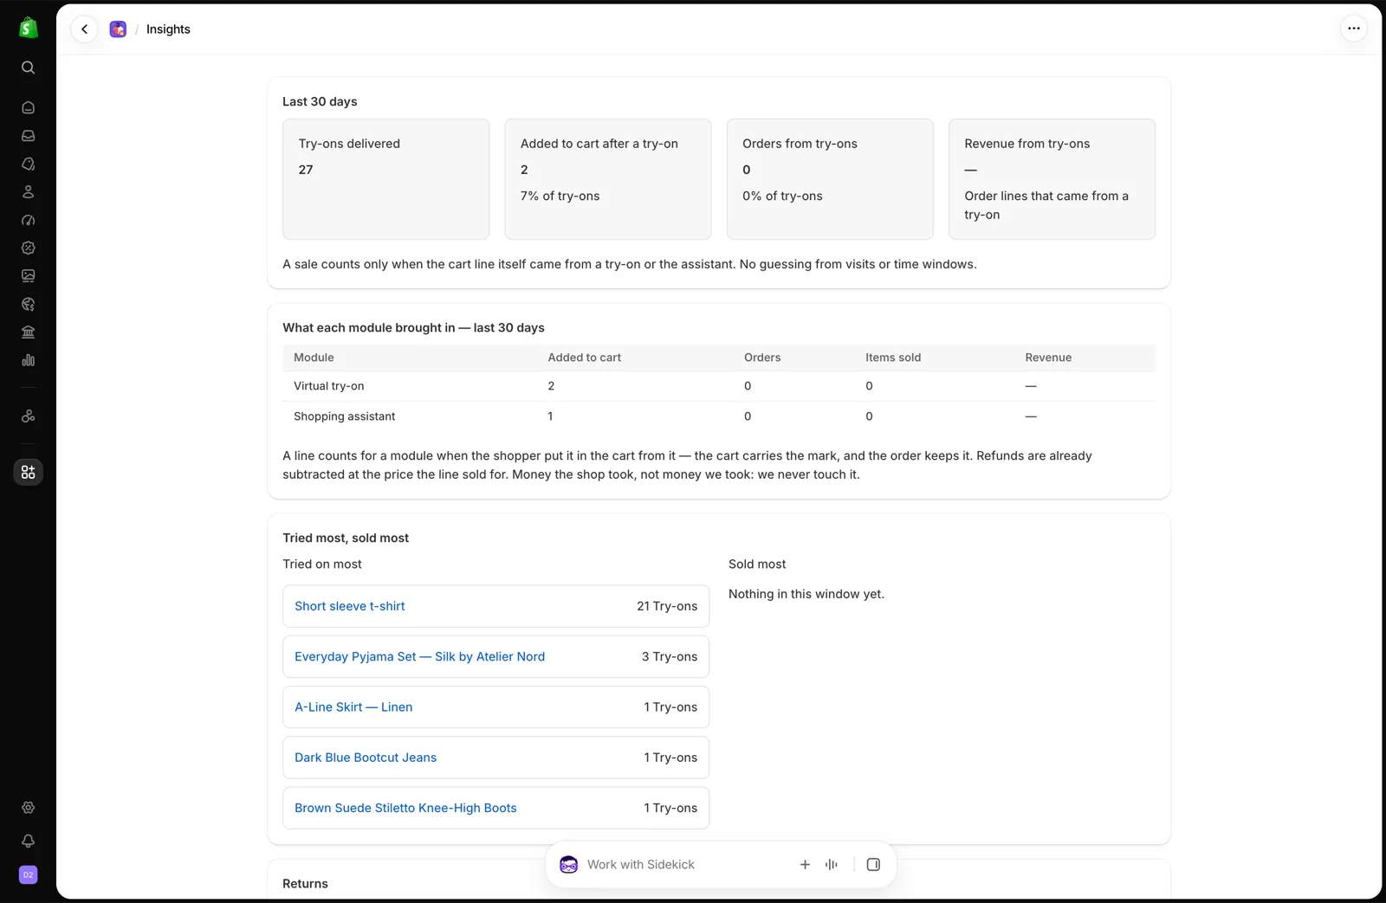
Task: Click the Orders from try-ons card
Action: pos(830,179)
